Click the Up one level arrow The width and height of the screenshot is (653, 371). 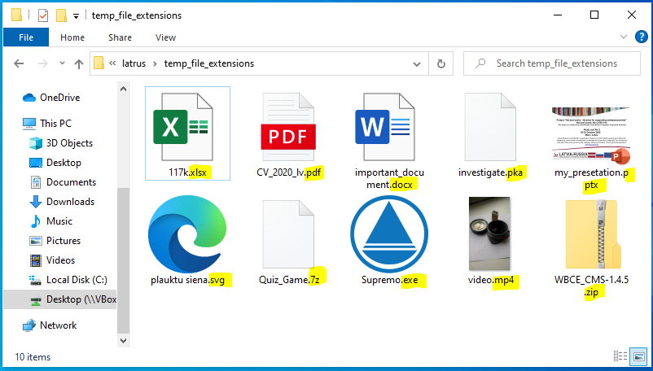point(79,63)
